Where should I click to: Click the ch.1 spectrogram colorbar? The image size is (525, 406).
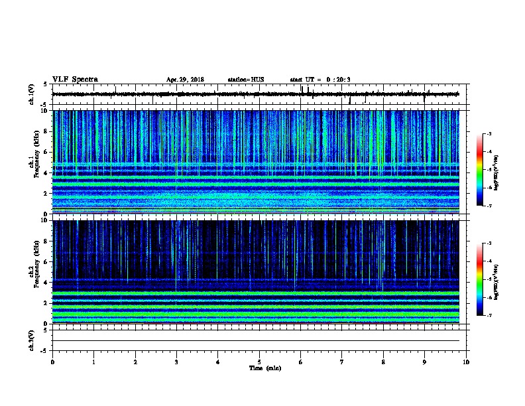(479, 170)
